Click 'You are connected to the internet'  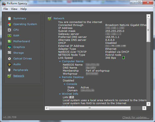(80, 22)
